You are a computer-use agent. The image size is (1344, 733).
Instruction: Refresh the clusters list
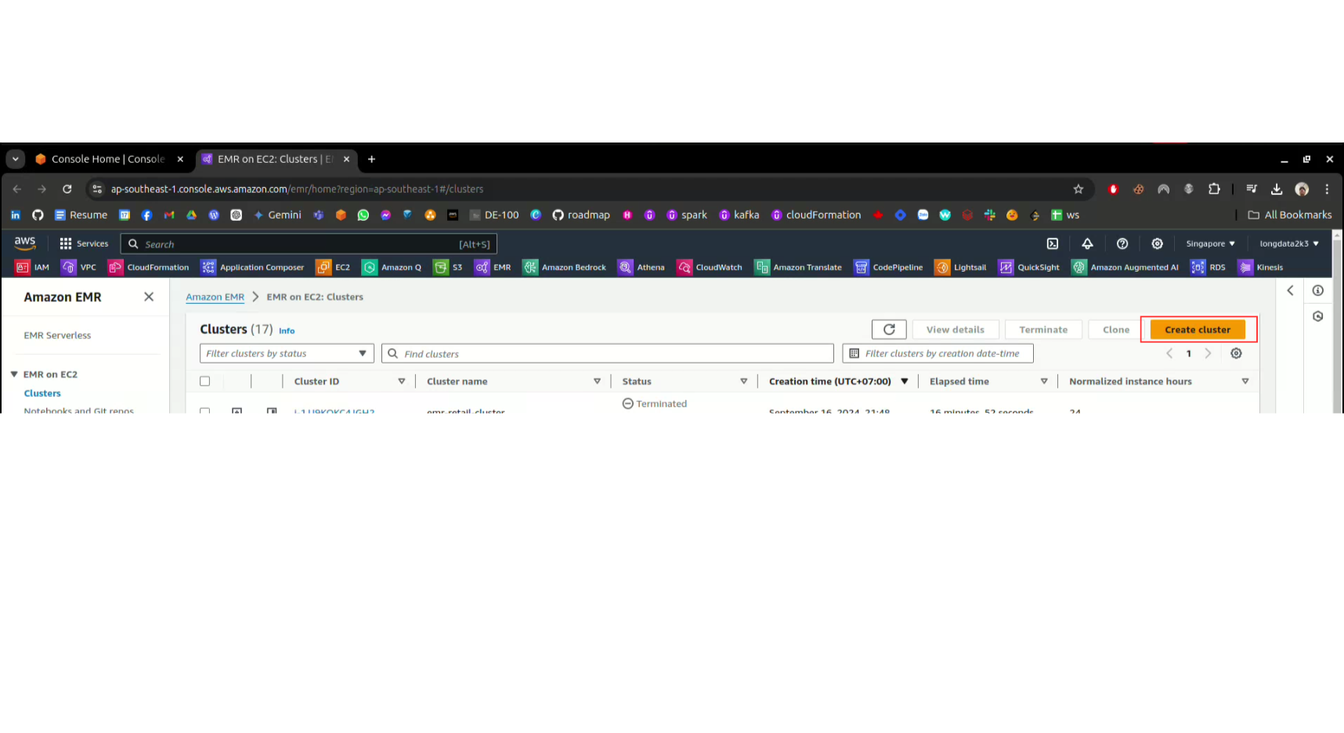[x=889, y=330]
